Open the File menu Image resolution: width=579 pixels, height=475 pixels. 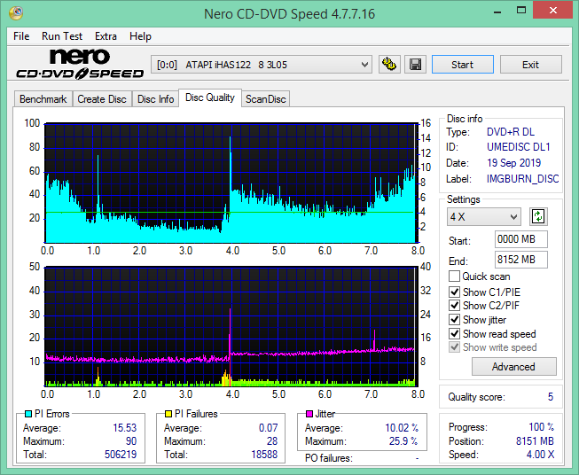[x=21, y=36]
